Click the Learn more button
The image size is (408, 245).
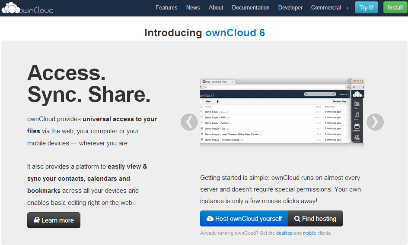(x=54, y=220)
